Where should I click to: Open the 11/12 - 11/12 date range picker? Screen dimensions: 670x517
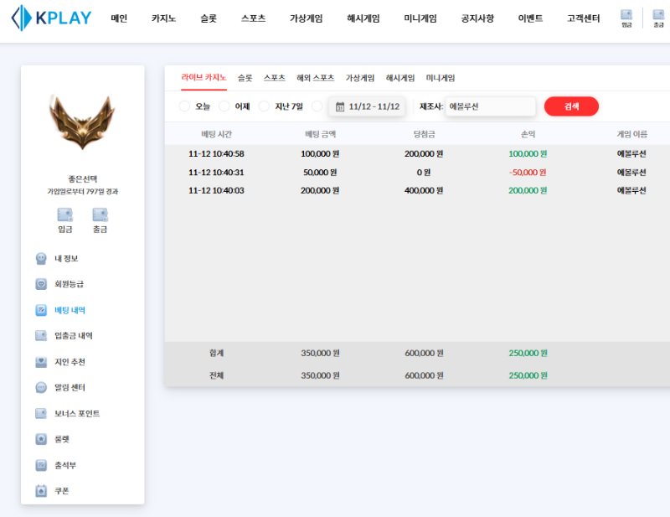(x=367, y=106)
